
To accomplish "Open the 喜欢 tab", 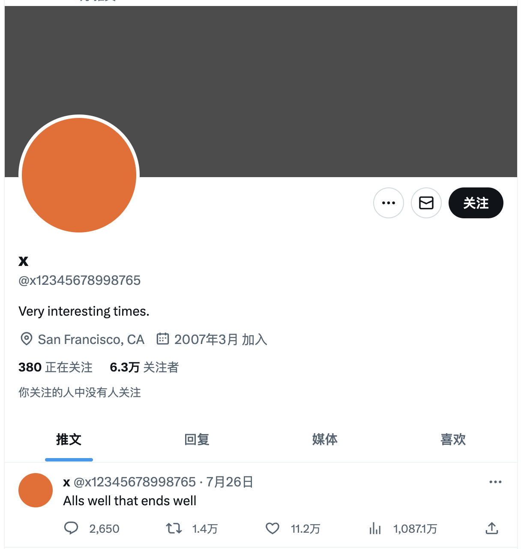I will tap(453, 440).
